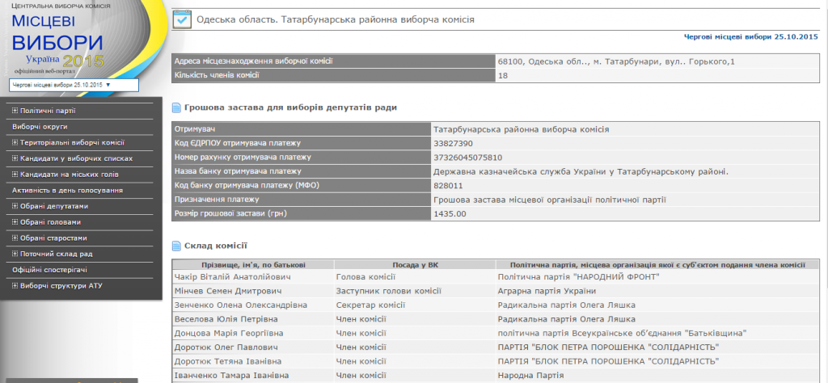
Task: Click the Прізвище, ім'я, по батькові column header
Action: point(253,264)
